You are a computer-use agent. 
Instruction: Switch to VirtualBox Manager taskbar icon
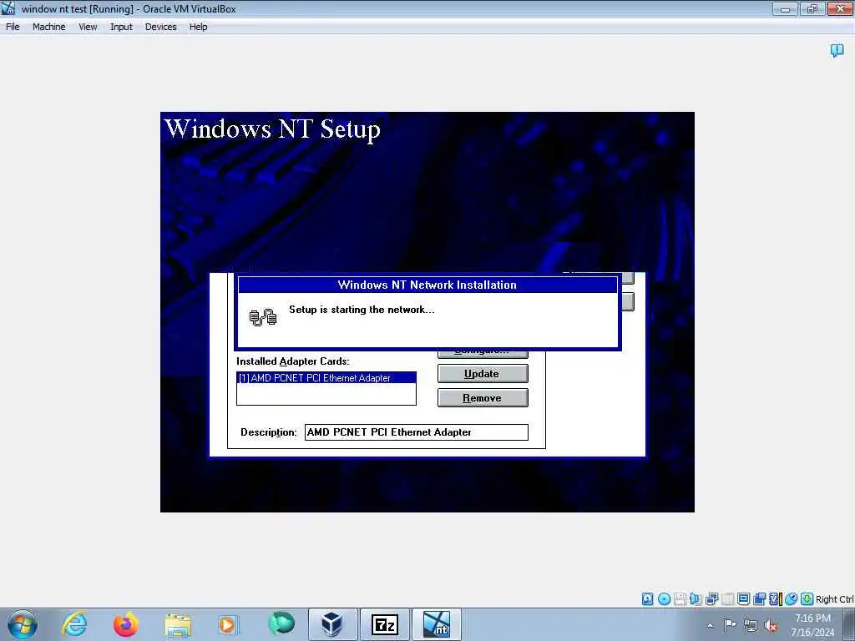tap(332, 624)
